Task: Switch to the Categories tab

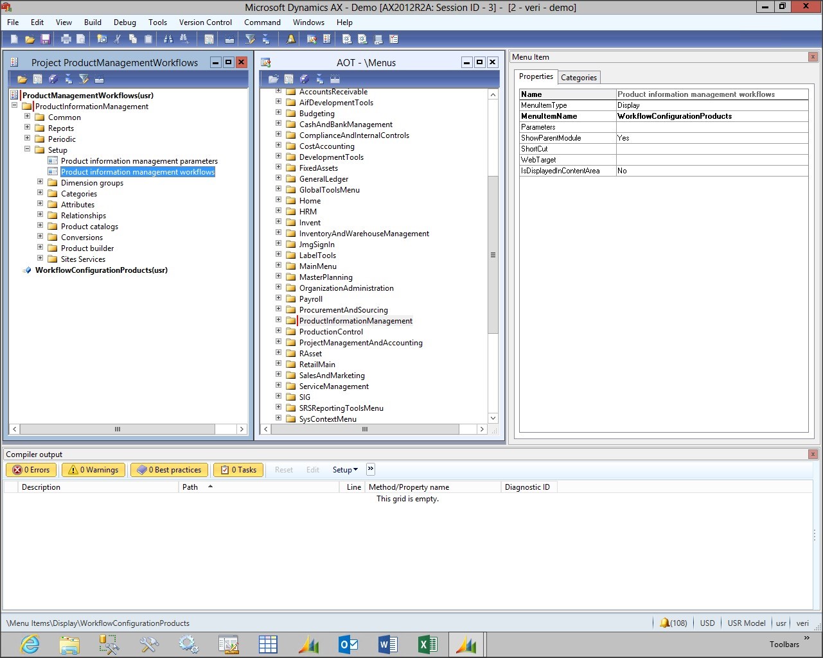Action: (x=579, y=78)
